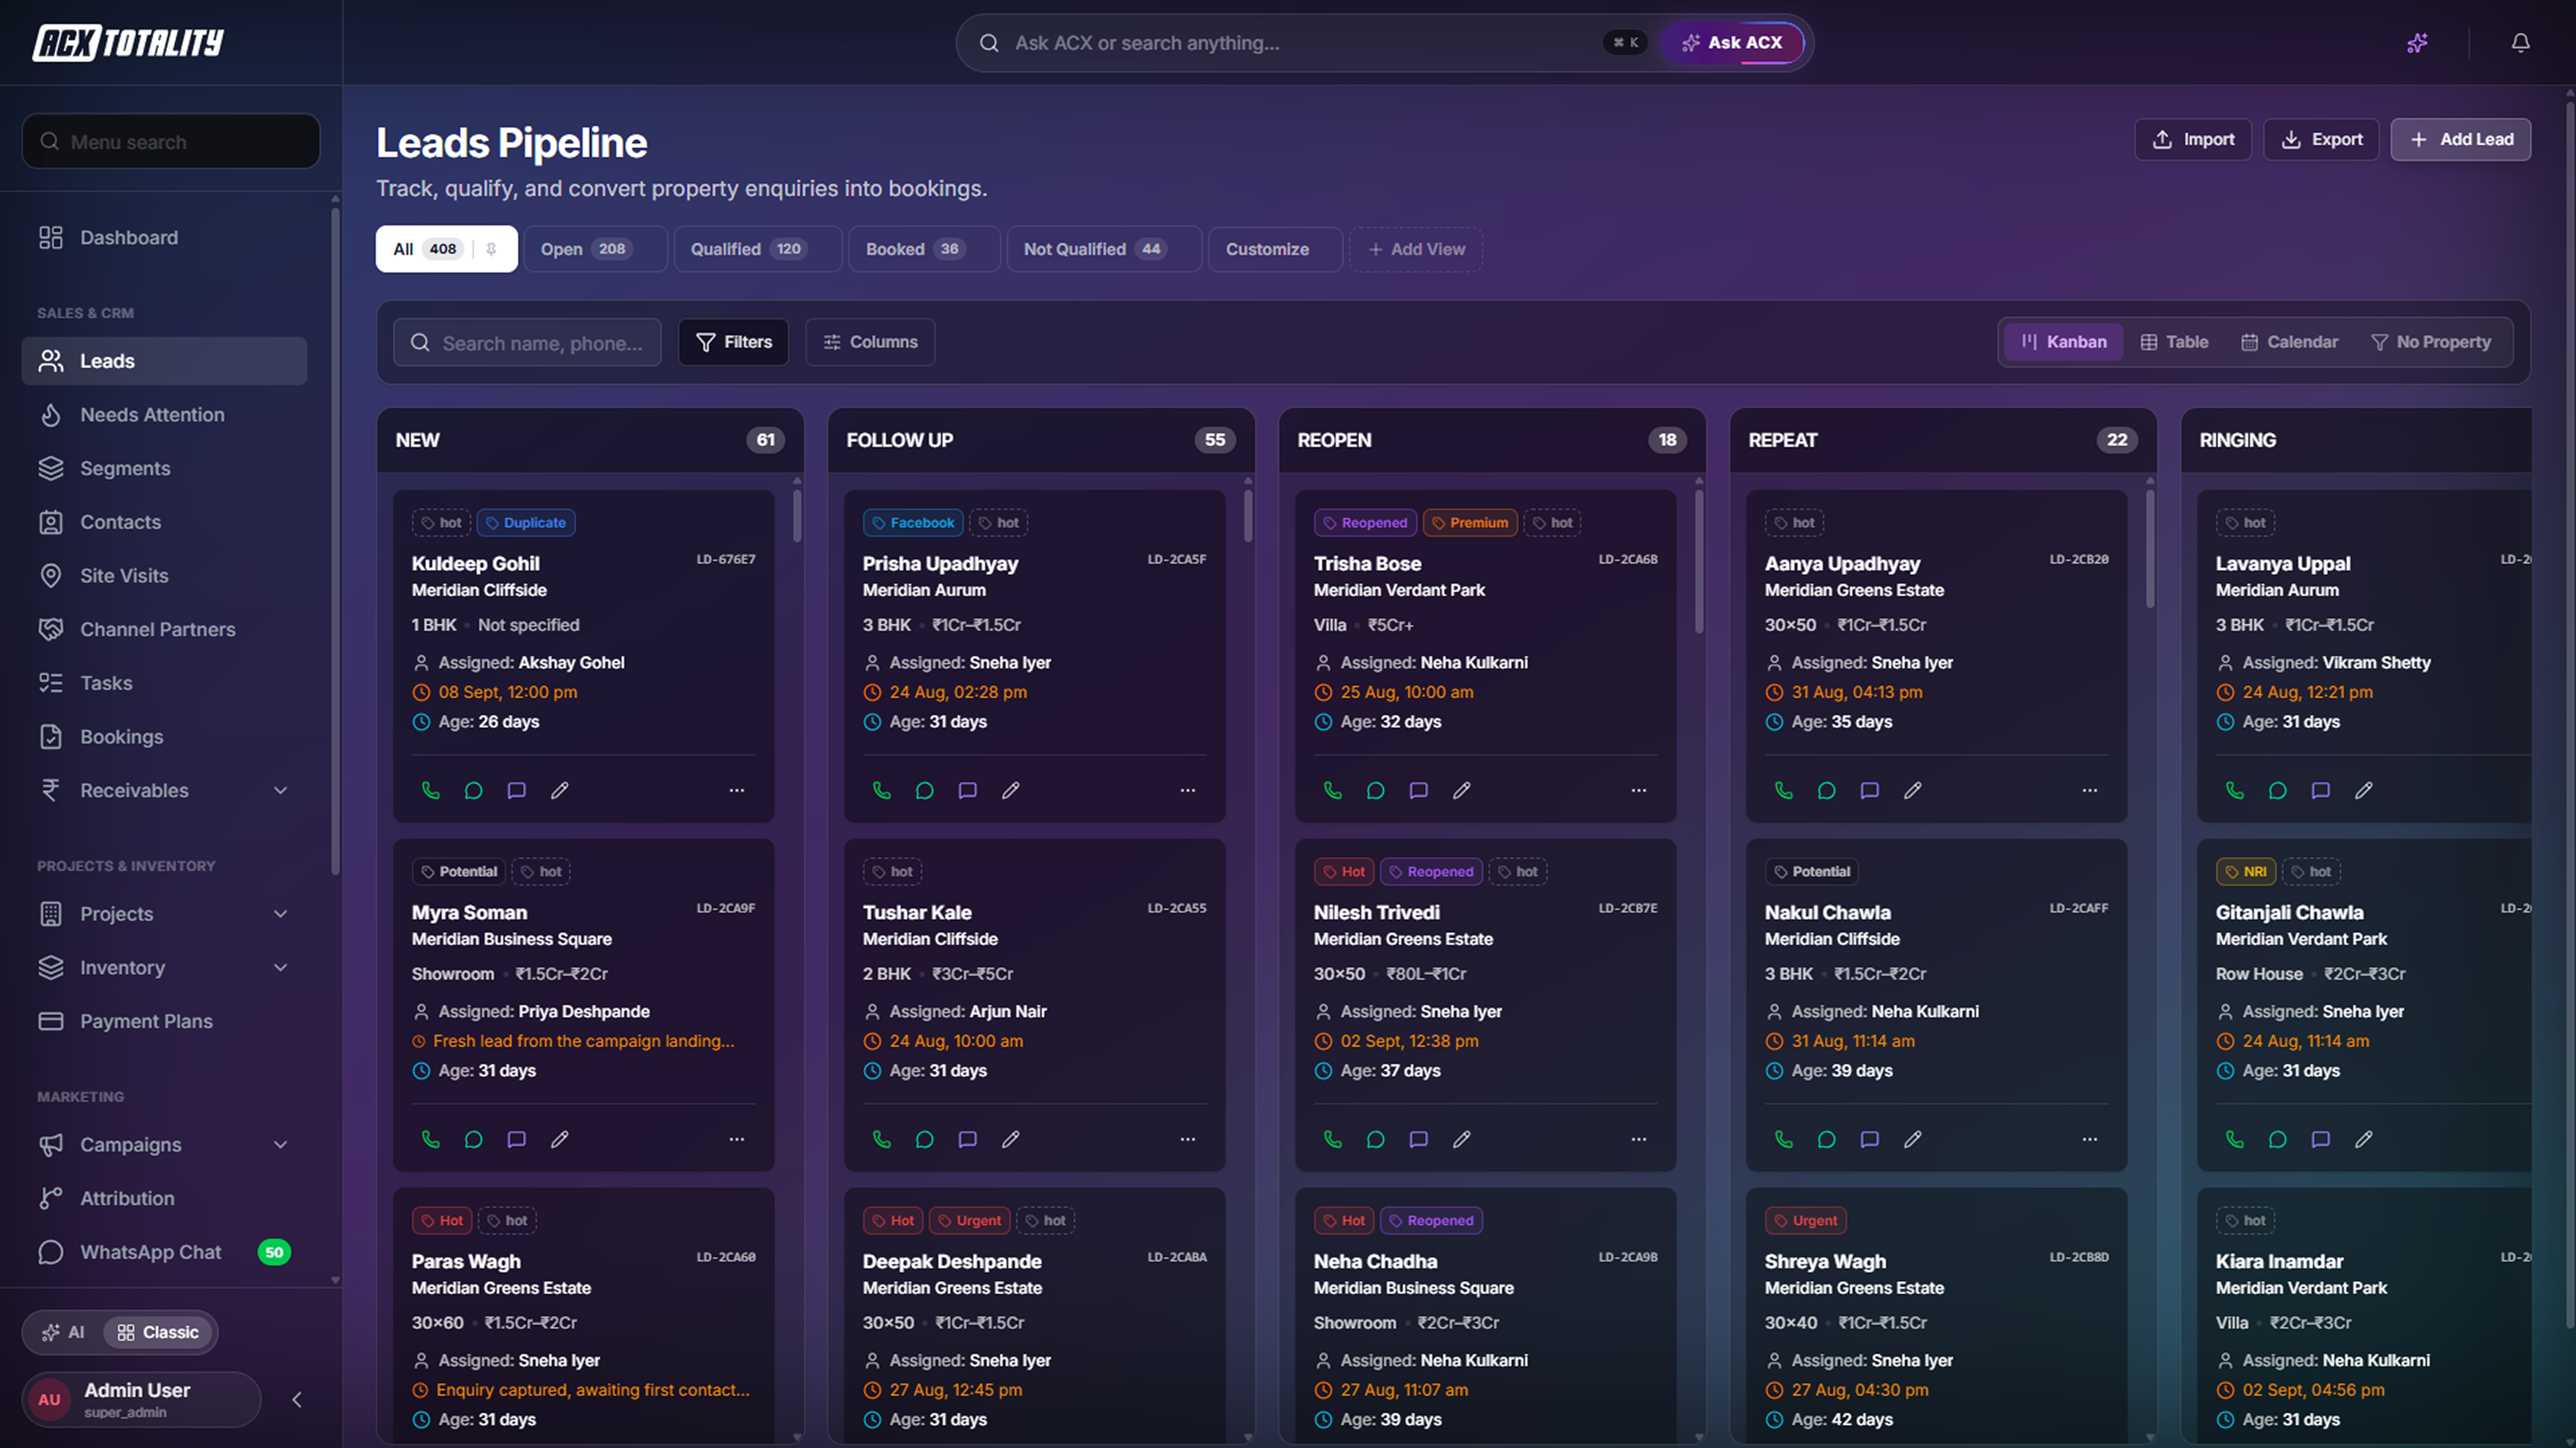
Task: Click the REOPEN column scrollbar
Action: [1699, 560]
